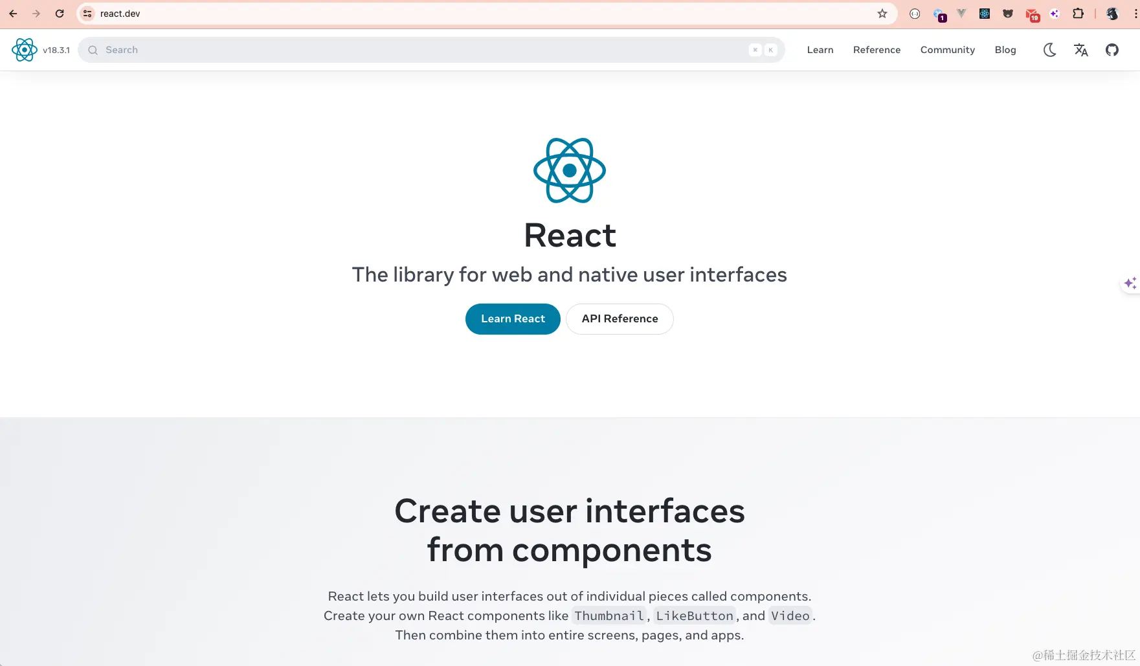Open the v18.3.1 version link
The width and height of the screenshot is (1140, 666).
tap(56, 50)
